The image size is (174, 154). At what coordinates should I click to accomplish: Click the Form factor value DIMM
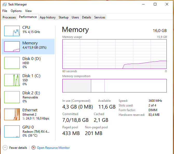coord(153,110)
